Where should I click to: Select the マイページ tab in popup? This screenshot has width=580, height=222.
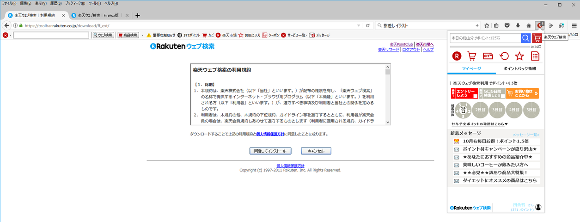(471, 68)
